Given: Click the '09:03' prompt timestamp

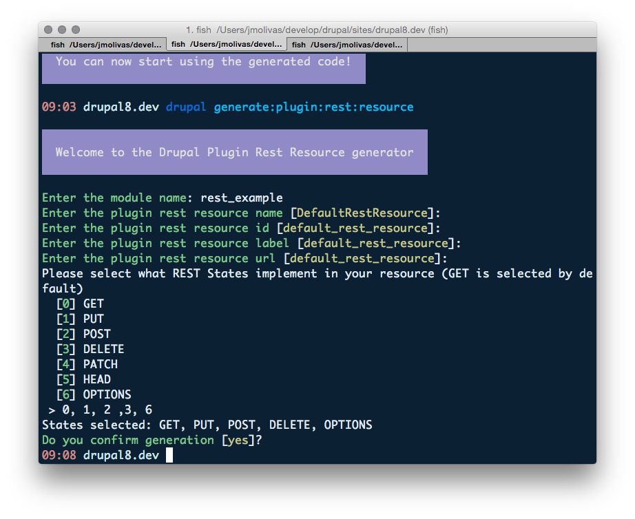Looking at the screenshot, I should 59,107.
